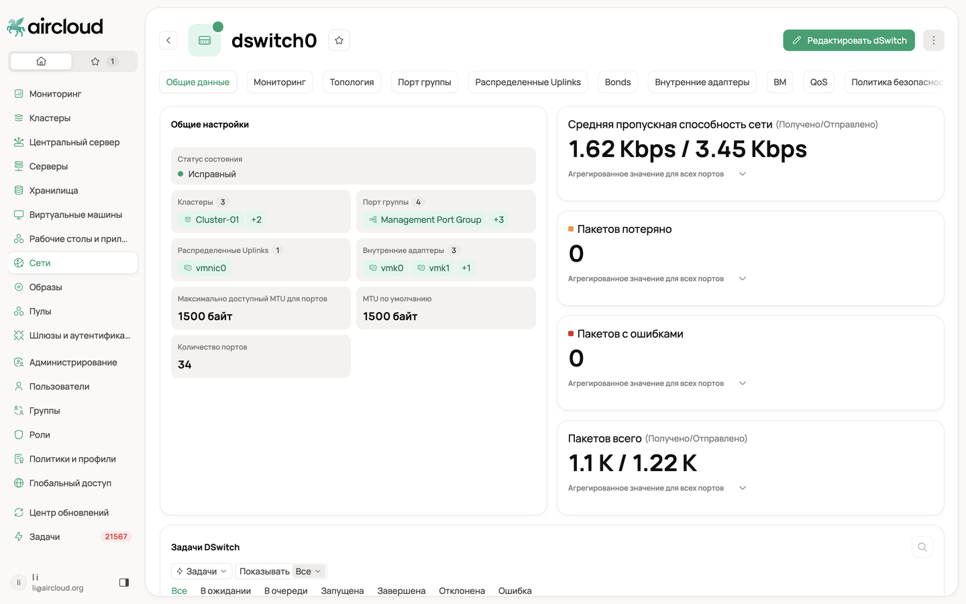
Task: Filter tasks by В ожидании
Action: [225, 591]
